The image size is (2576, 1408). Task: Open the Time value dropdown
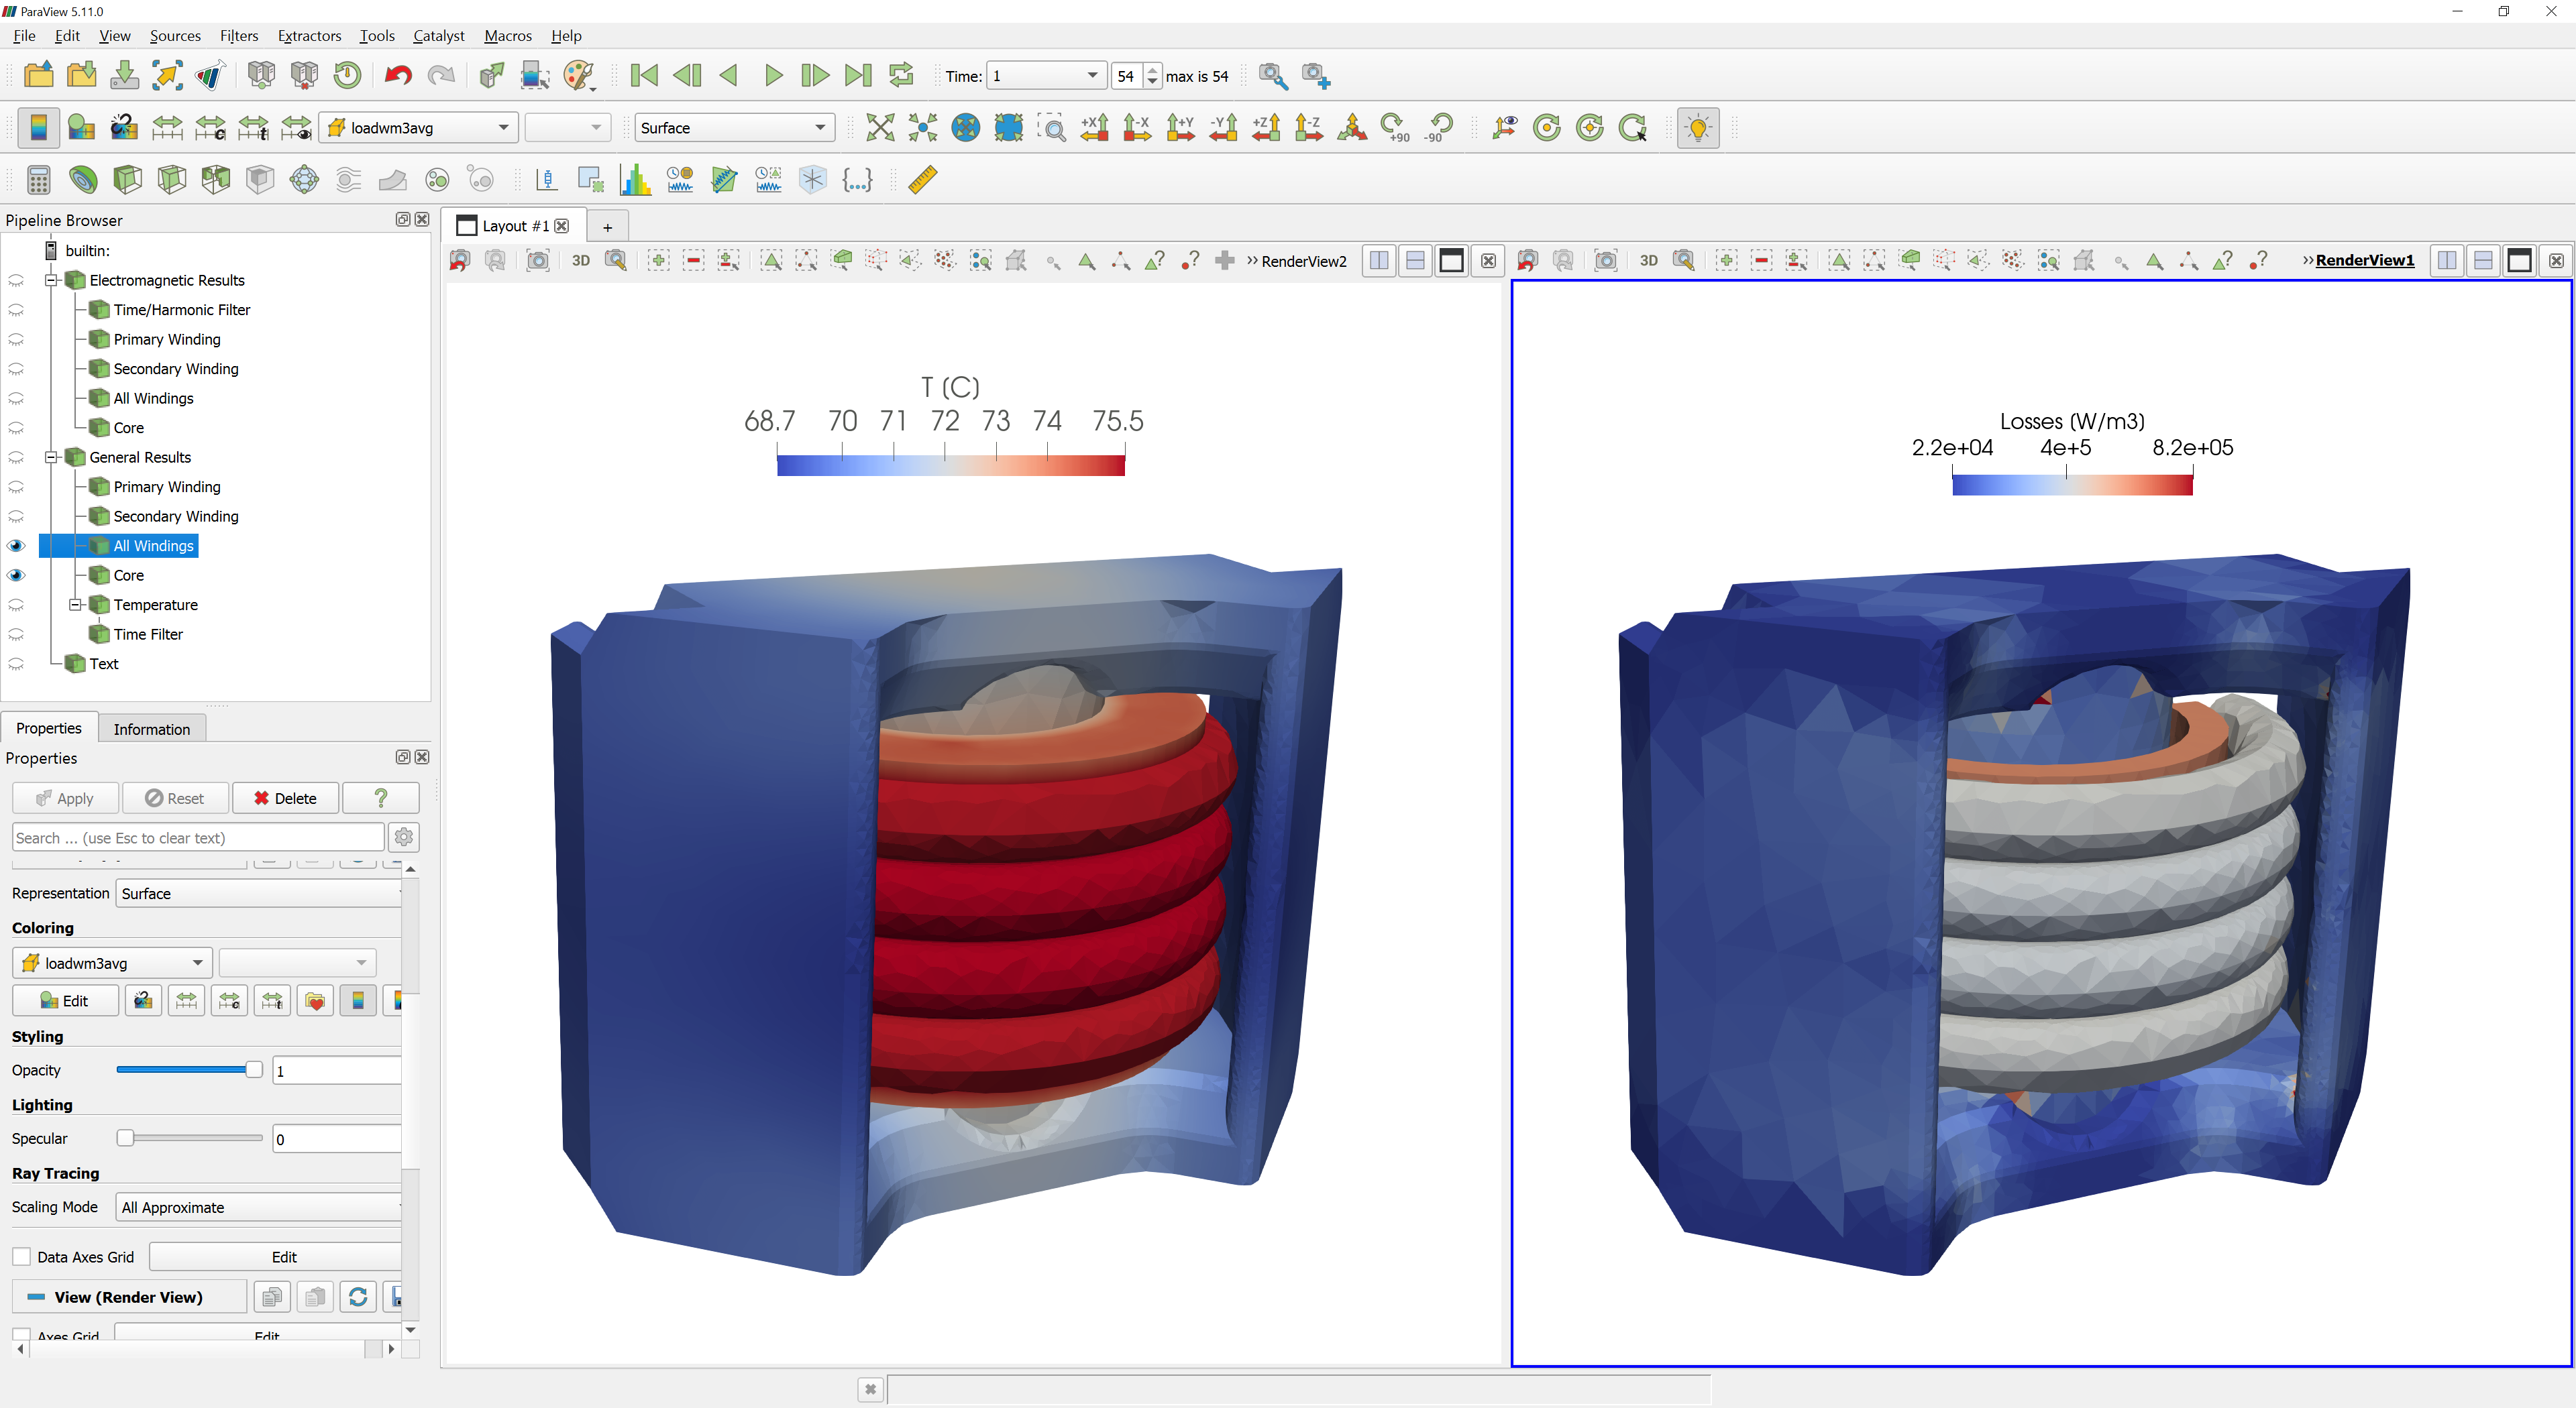tap(1046, 75)
